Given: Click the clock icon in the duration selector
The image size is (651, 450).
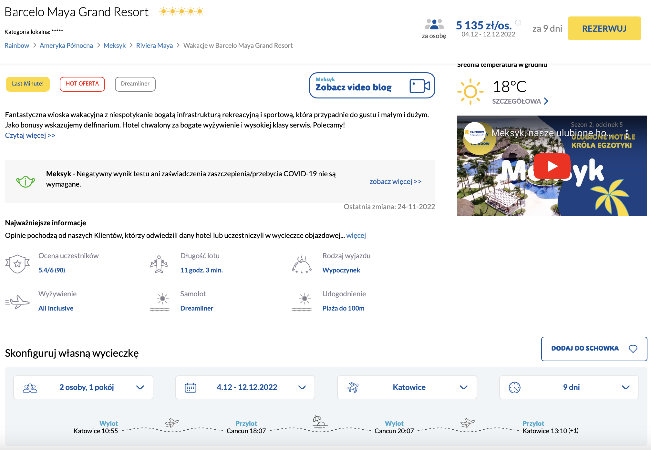Looking at the screenshot, I should (x=514, y=387).
